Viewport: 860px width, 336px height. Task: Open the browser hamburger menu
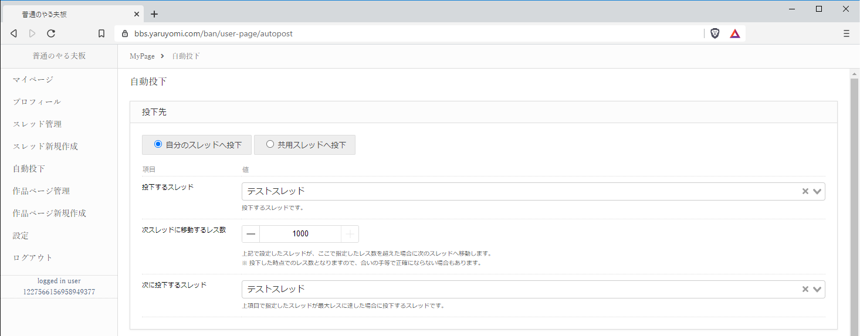(847, 33)
